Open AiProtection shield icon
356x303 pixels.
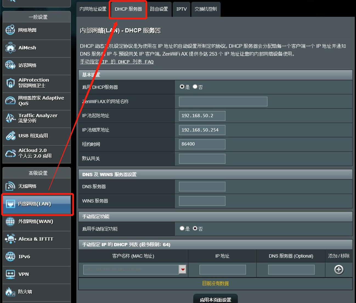coord(10,83)
